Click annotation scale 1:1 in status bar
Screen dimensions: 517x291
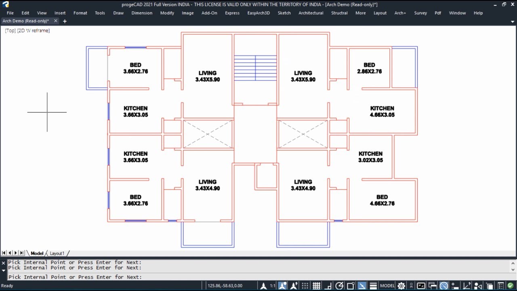273,286
